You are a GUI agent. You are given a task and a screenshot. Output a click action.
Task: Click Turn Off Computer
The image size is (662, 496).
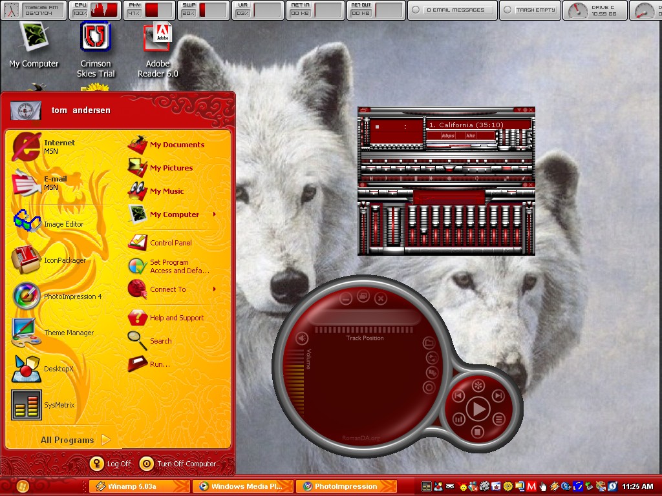(178, 464)
